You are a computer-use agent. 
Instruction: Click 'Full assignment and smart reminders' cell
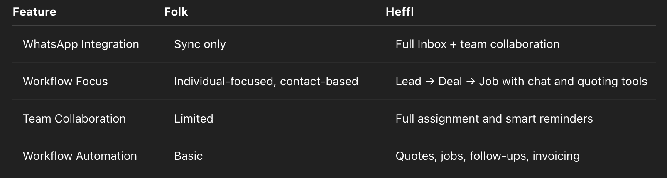click(494, 119)
